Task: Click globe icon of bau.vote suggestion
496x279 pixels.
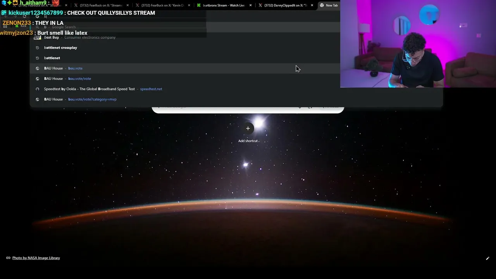Action: [x=37, y=68]
